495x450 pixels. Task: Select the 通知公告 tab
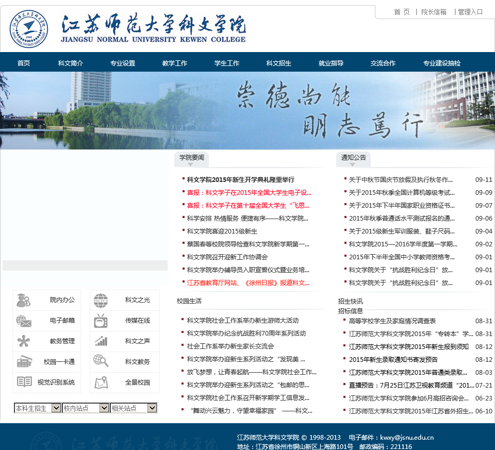354,159
